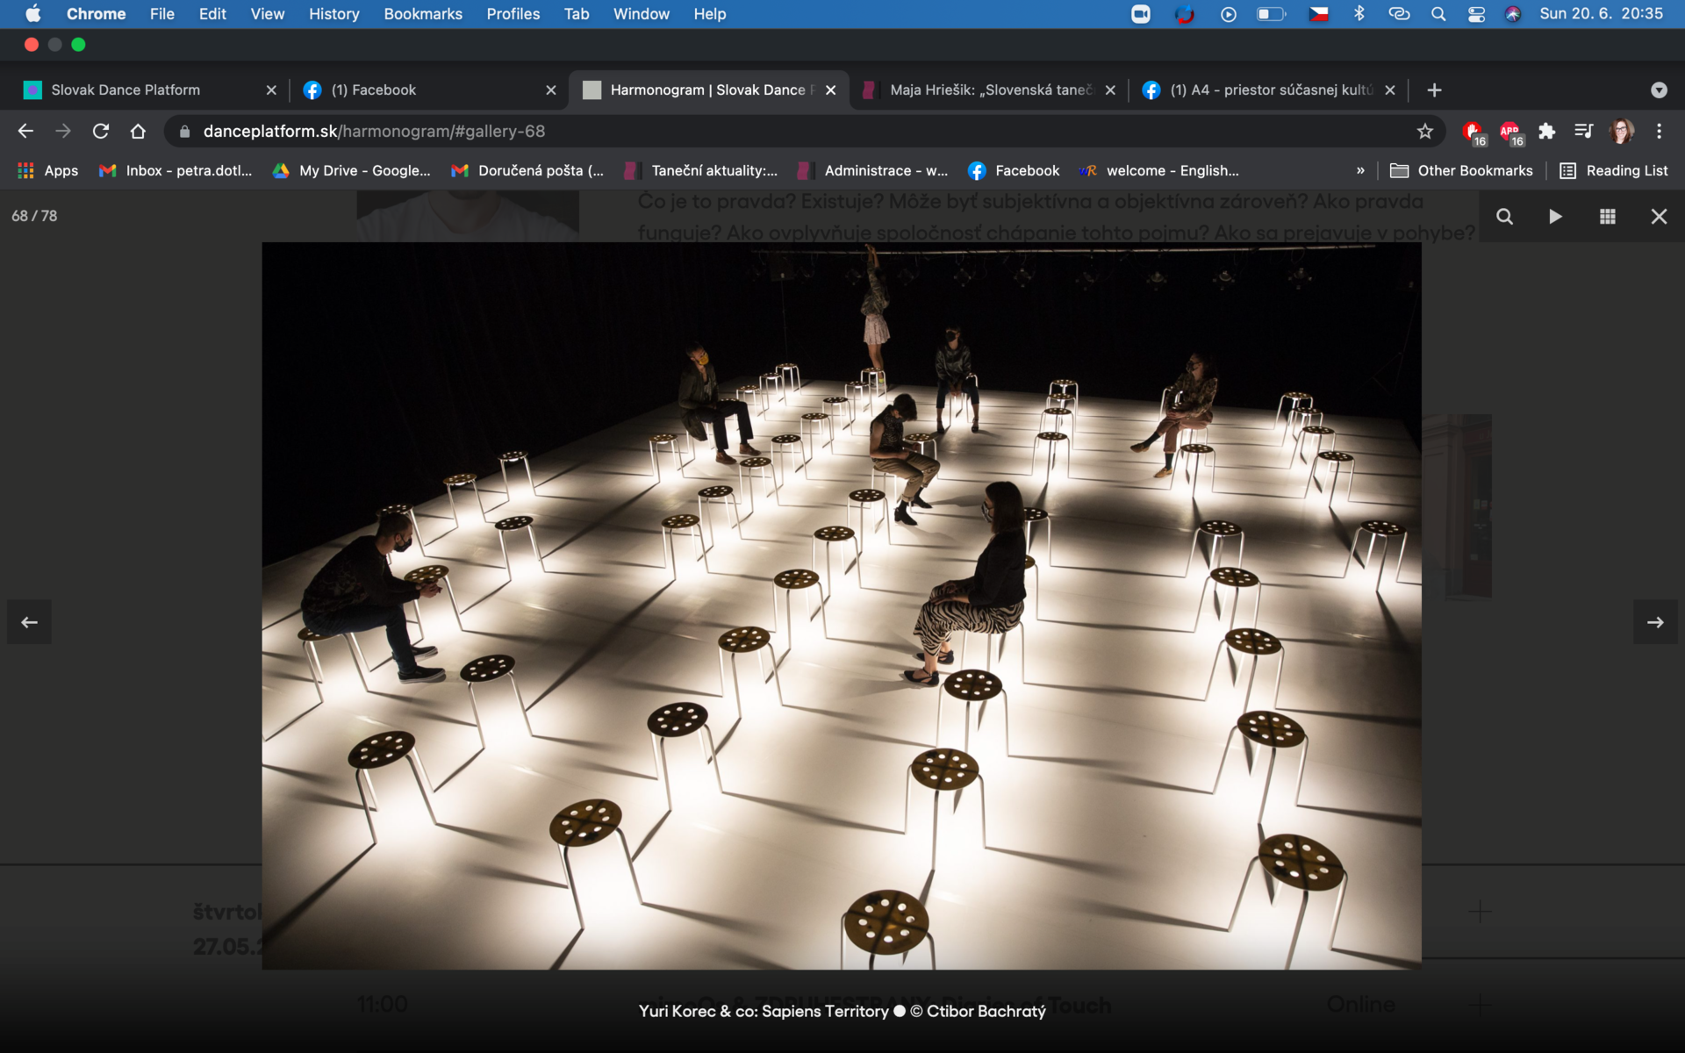Open the Doručená pošta bookmark
The image size is (1685, 1053).
click(527, 170)
